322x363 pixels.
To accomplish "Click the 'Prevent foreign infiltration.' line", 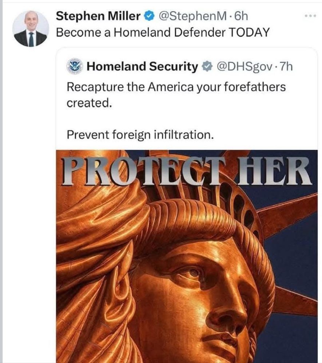I will 140,135.
